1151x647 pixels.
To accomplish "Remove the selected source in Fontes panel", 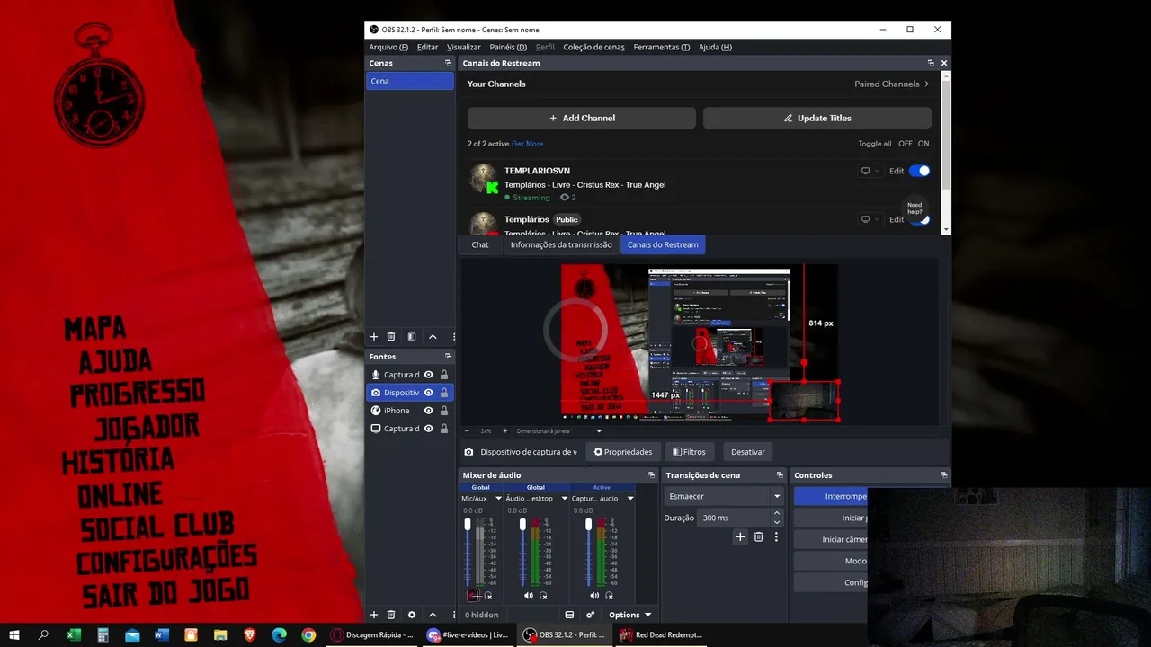I will tap(391, 615).
